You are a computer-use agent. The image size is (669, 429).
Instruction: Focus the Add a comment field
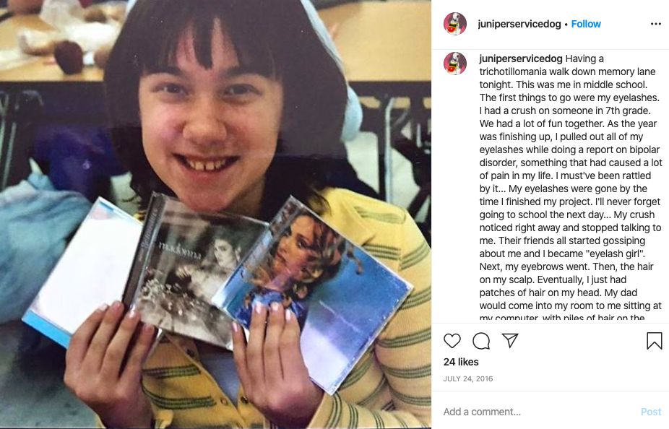pos(538,412)
